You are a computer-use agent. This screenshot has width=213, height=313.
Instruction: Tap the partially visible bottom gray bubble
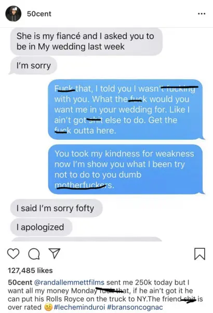point(87,239)
